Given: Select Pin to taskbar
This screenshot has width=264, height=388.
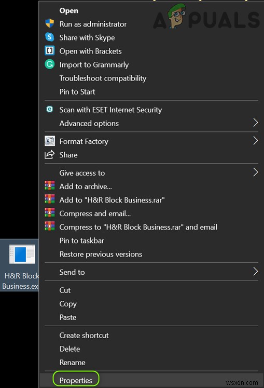Looking at the screenshot, I should point(81,240).
